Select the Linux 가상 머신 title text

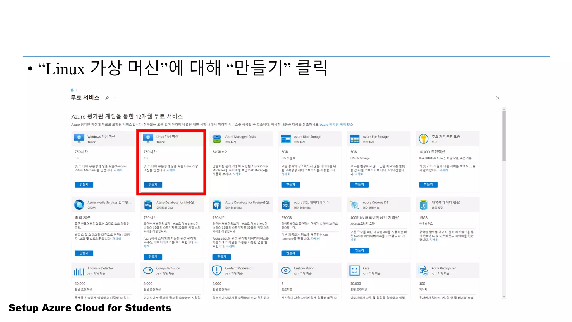167,136
